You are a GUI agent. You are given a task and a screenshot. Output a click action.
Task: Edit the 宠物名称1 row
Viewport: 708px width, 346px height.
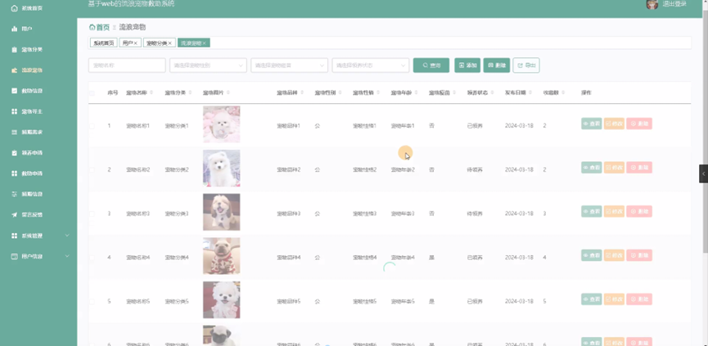coord(614,124)
